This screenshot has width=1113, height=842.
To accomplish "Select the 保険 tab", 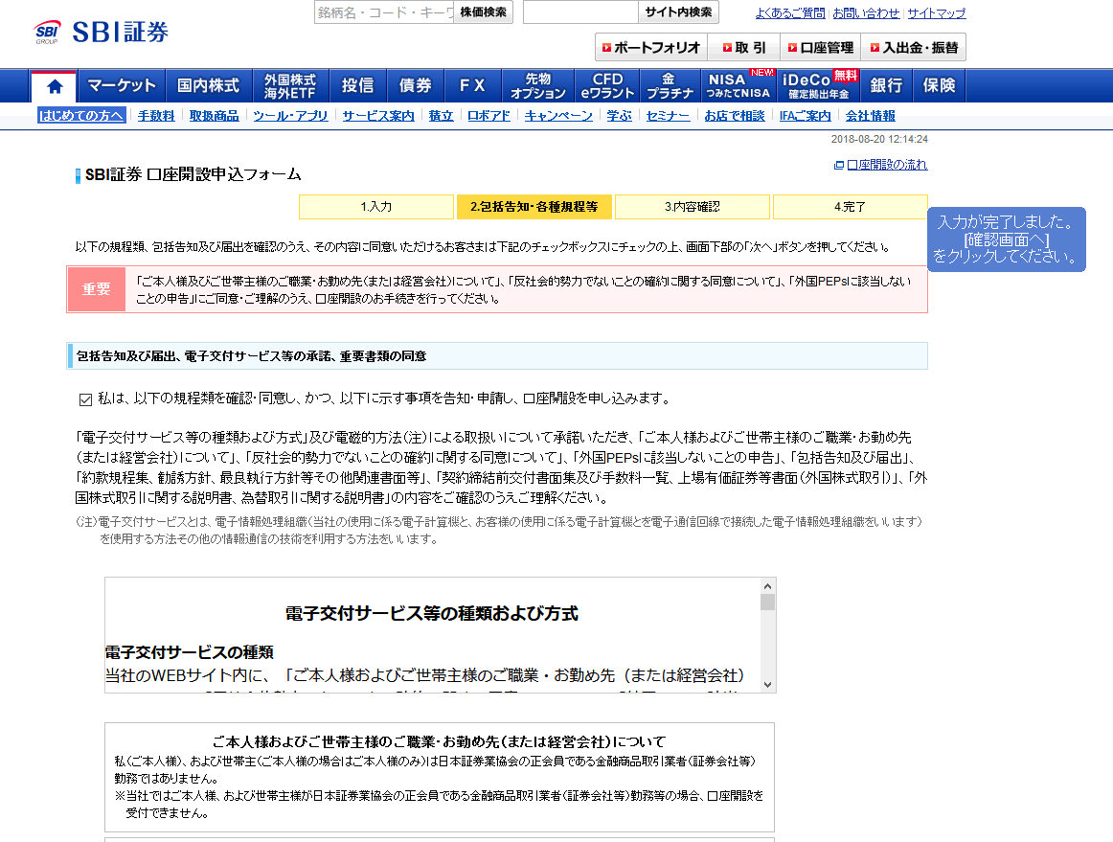I will 939,86.
